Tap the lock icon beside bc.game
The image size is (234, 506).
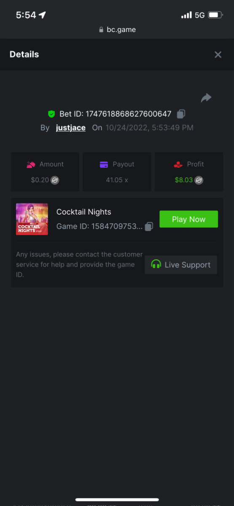pos(101,30)
